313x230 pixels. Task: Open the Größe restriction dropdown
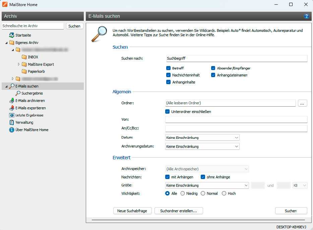[207, 185]
